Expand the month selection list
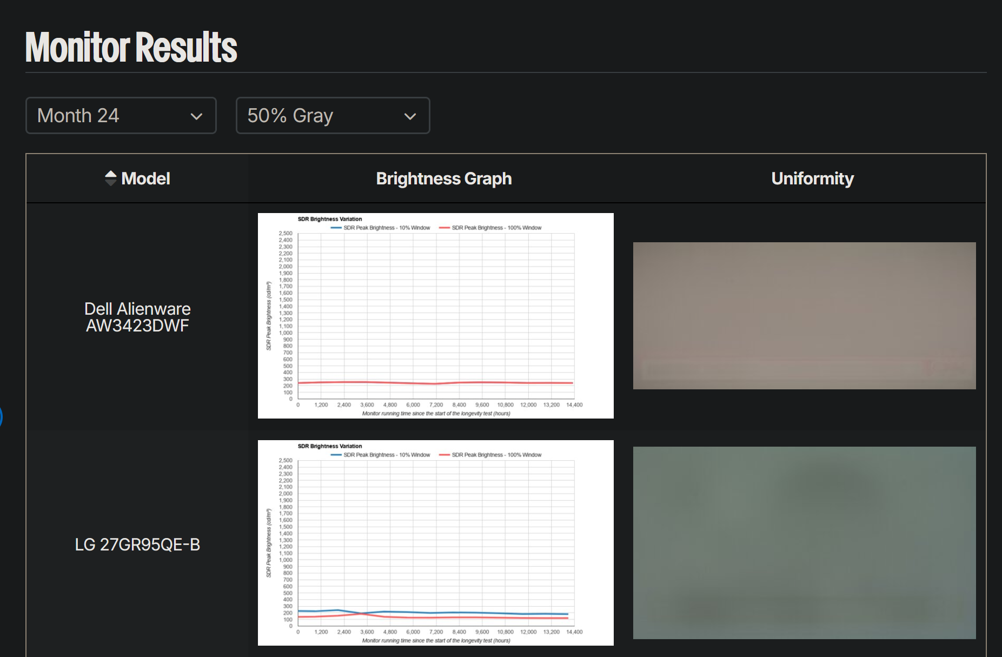Screen dimensions: 1002x657 click(x=121, y=116)
